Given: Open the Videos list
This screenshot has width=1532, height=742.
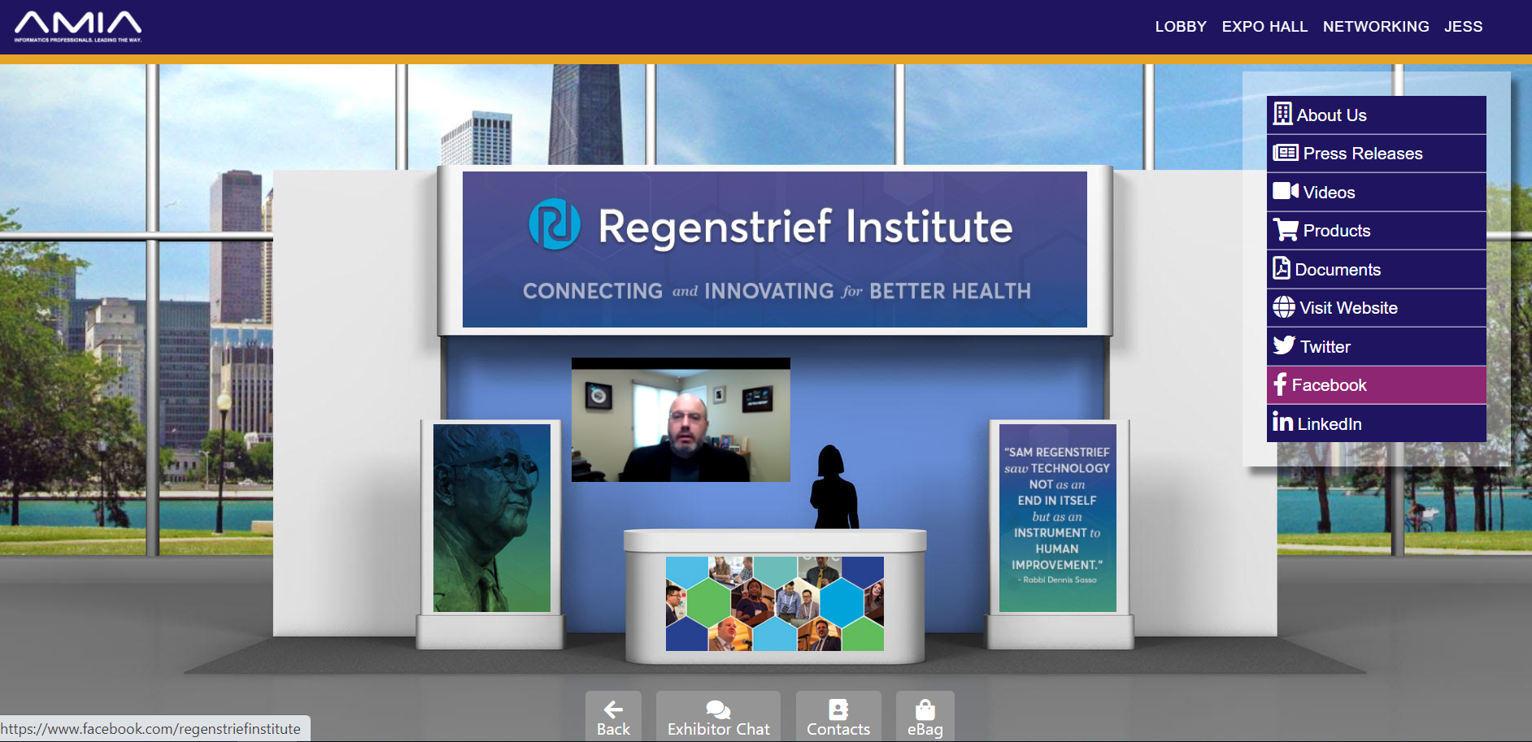Looking at the screenshot, I should pyautogui.click(x=1376, y=193).
